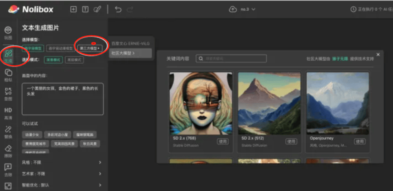Click the cloud upload icon
This screenshot has width=393, height=191.
[233, 9]
